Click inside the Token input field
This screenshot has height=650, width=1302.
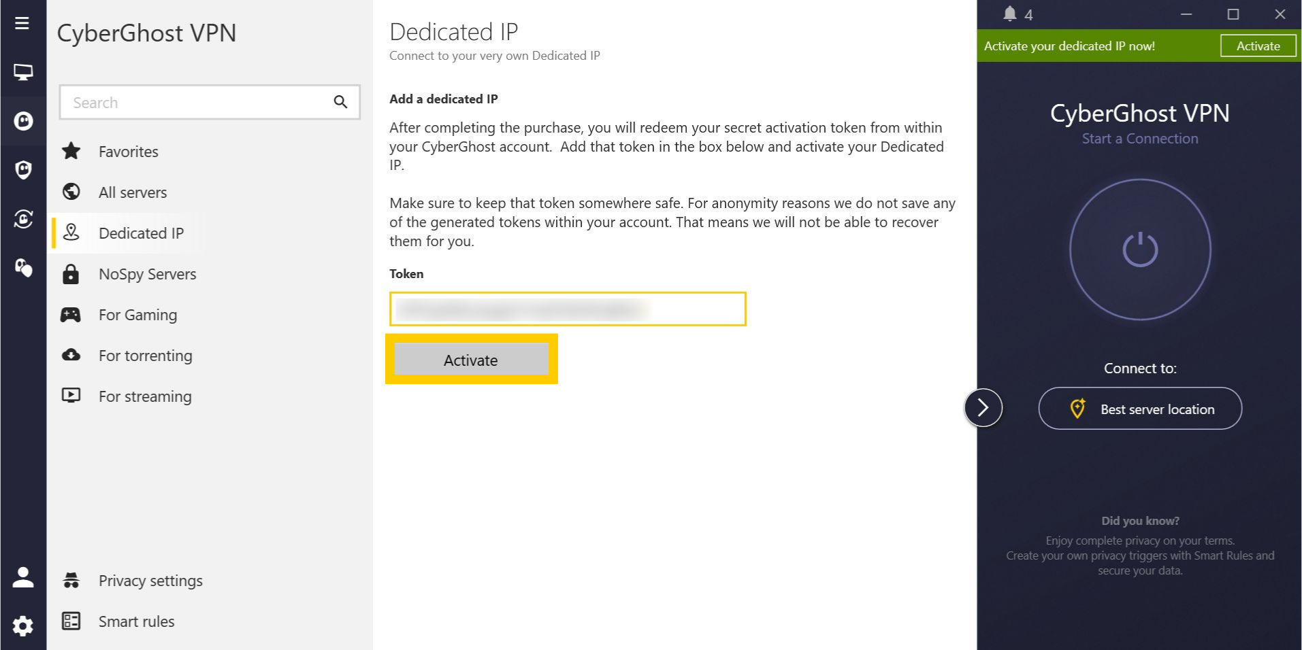pyautogui.click(x=568, y=309)
